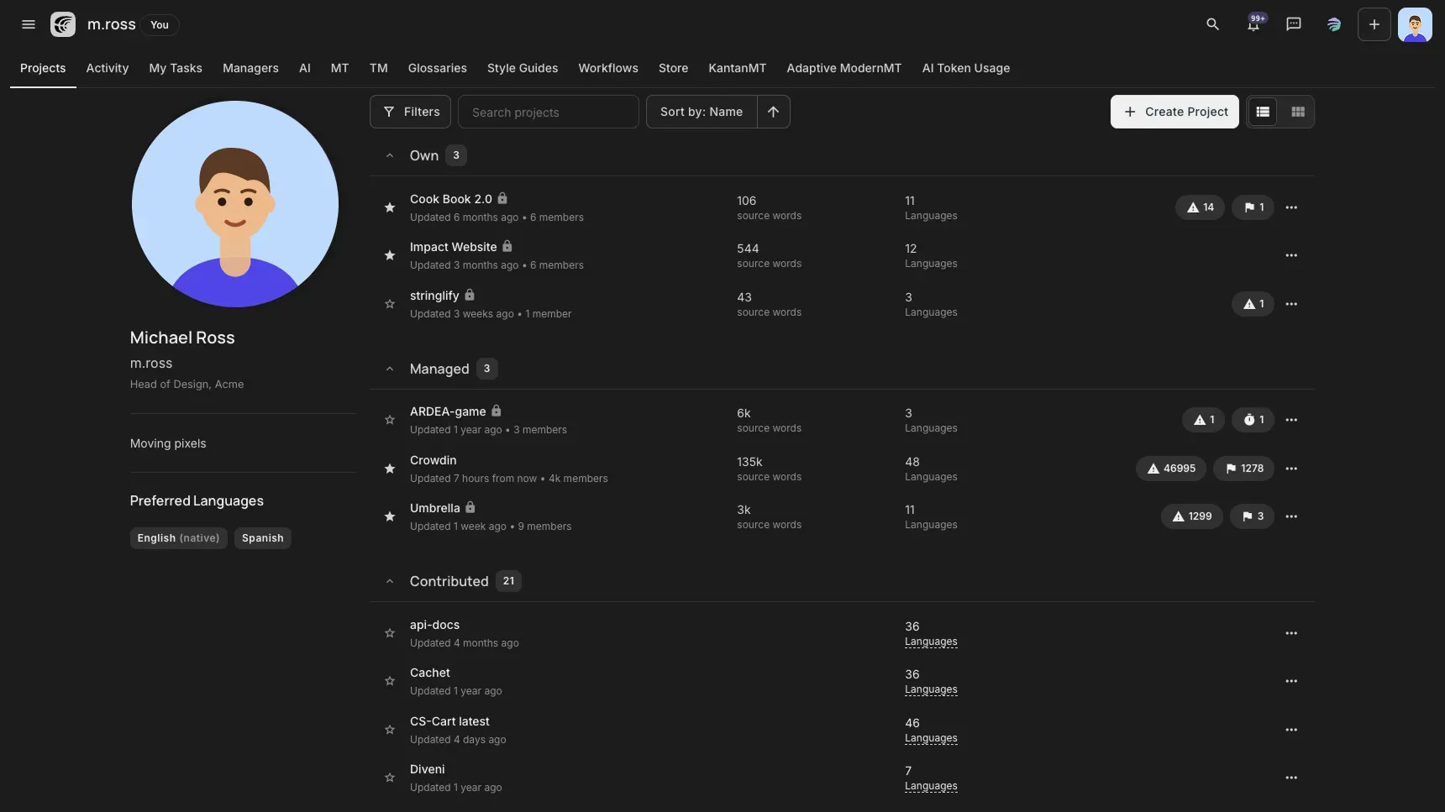Switch to list view layout

[x=1263, y=112]
